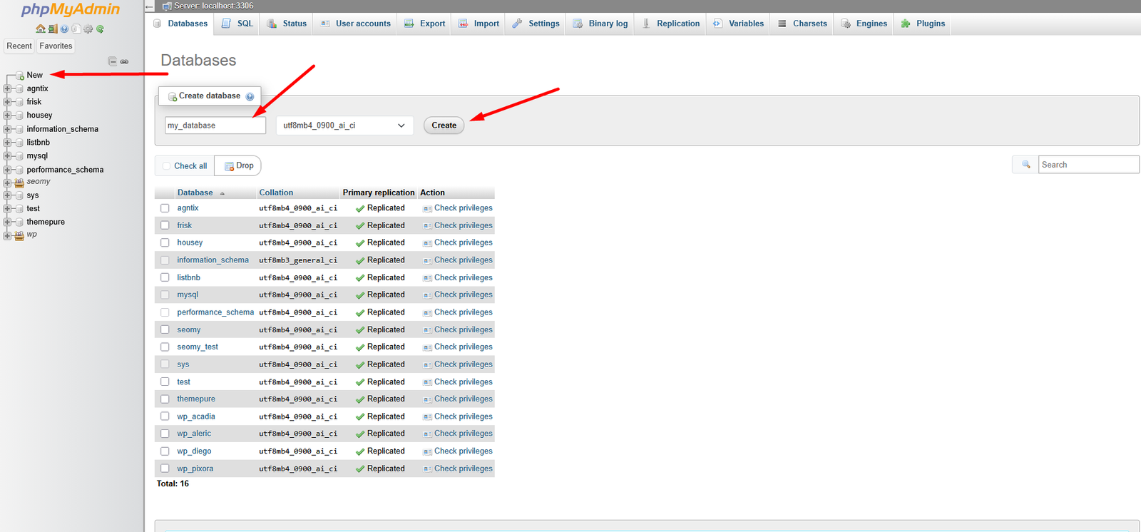Open the User accounts tab
1141x532 pixels.
pos(356,24)
